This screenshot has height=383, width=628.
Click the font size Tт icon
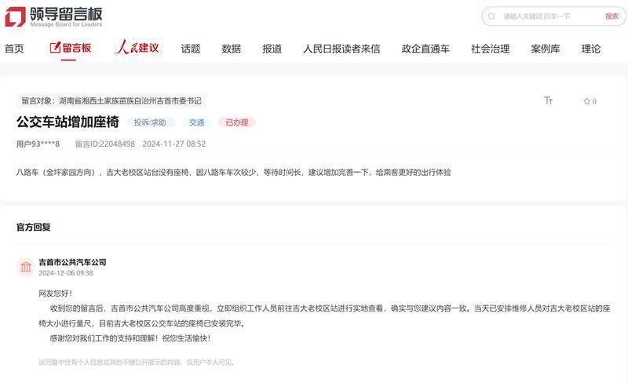coord(548,100)
